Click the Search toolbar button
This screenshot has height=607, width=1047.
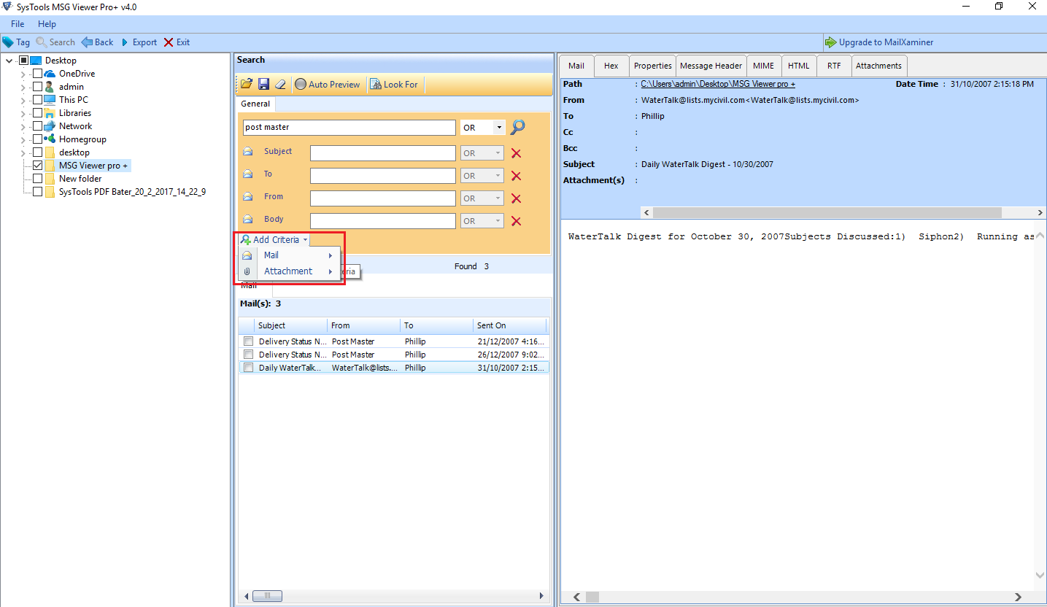click(x=55, y=42)
